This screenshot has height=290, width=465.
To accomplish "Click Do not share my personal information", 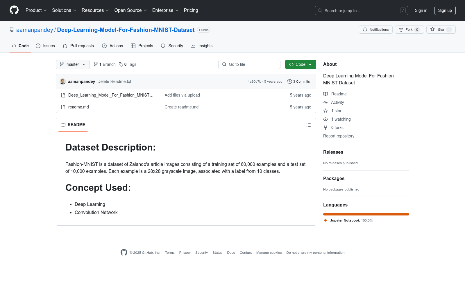I will pos(315,253).
